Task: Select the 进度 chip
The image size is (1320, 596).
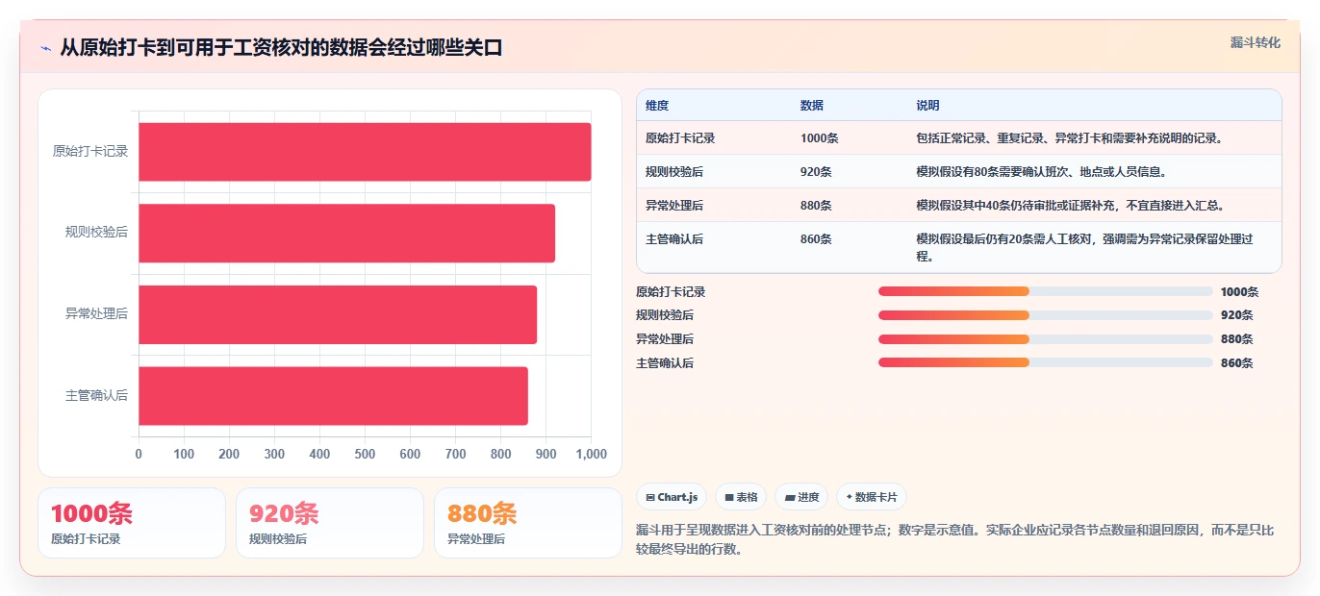Action: pos(801,497)
